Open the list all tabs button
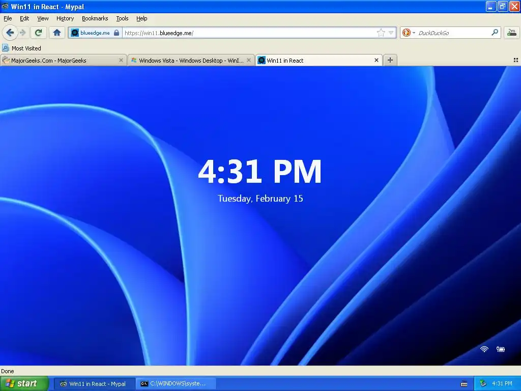521x391 pixels. click(x=516, y=60)
